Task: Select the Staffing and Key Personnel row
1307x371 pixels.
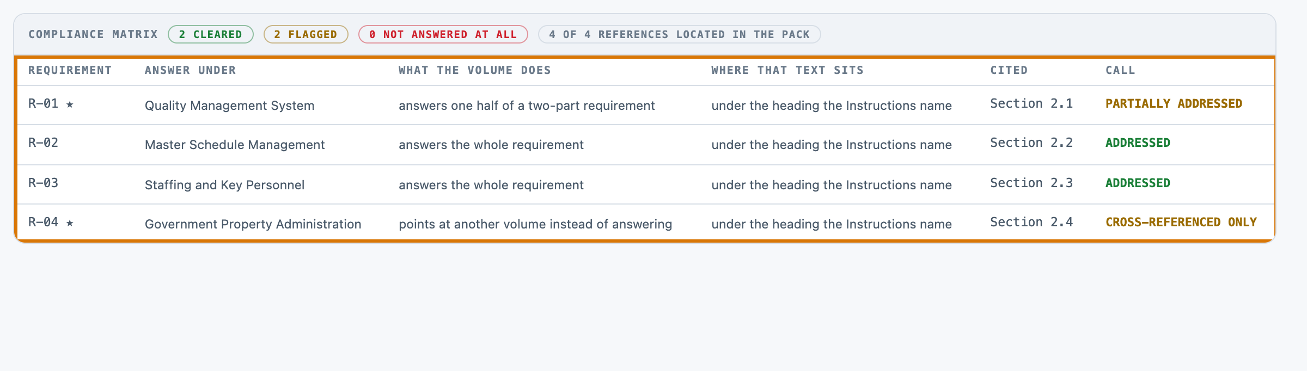Action: point(646,184)
